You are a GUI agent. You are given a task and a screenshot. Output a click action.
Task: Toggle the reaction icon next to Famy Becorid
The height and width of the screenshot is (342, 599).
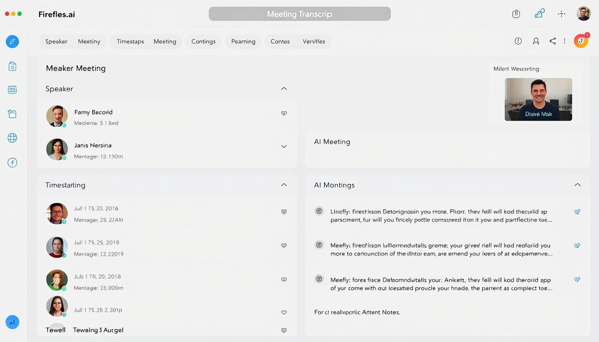(x=284, y=113)
